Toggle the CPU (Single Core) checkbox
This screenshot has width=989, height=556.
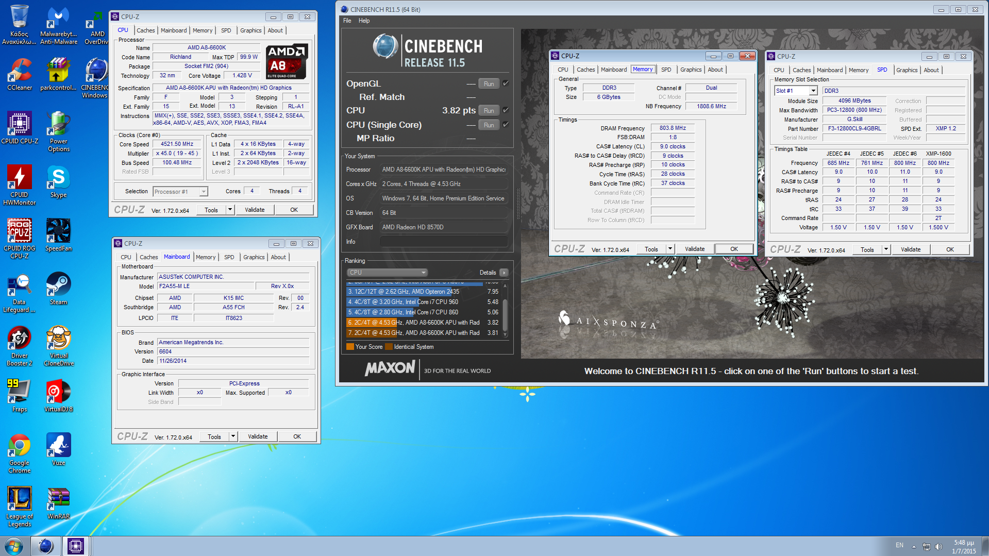[x=506, y=125]
